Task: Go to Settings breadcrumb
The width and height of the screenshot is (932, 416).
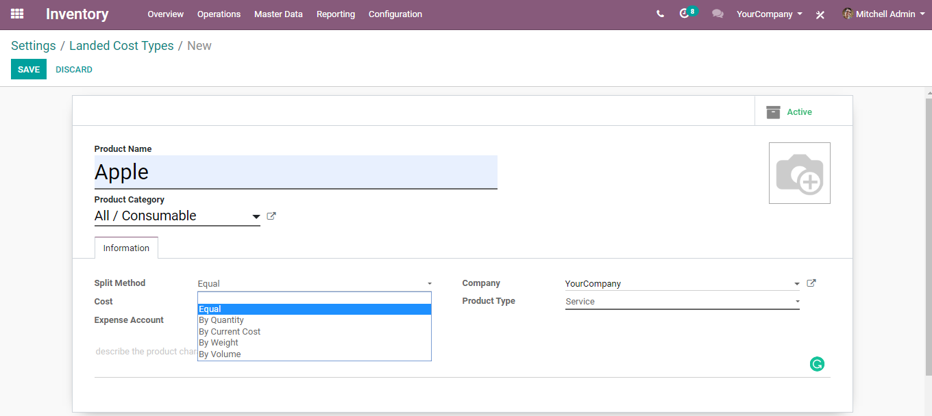Action: pos(34,46)
